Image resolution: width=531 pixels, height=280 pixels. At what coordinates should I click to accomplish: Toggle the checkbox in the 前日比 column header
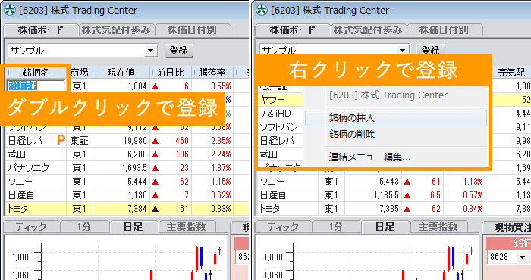click(155, 73)
